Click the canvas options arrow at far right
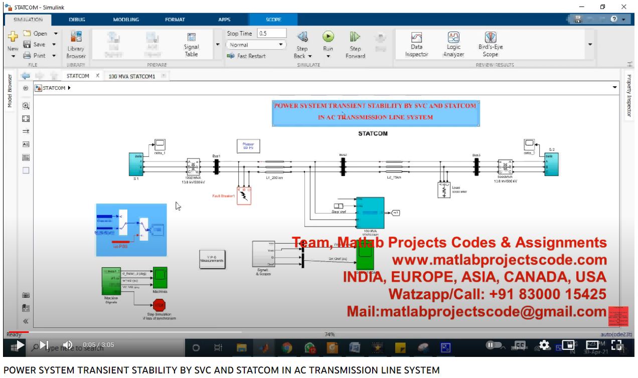The image size is (638, 378). coord(615,88)
